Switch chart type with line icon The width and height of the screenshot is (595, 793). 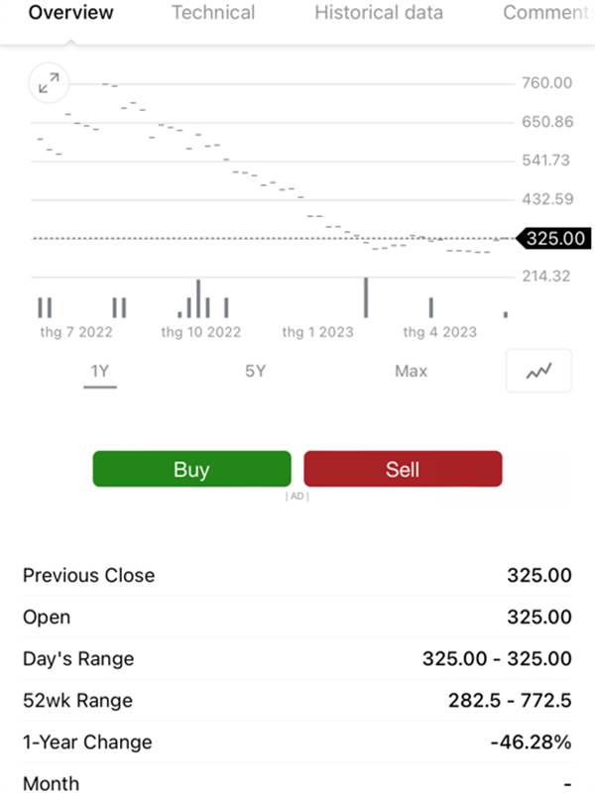tap(538, 371)
